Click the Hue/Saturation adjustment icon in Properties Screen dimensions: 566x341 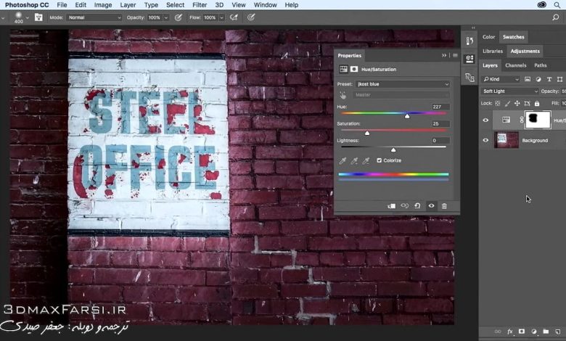coord(343,69)
